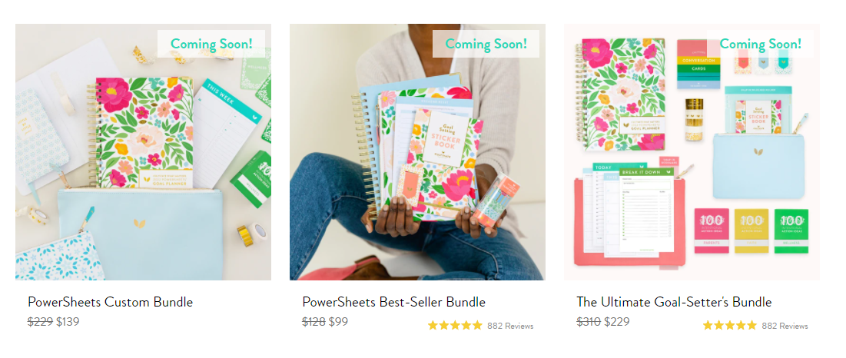Image resolution: width=846 pixels, height=358 pixels.
Task: Click Coming Soon badge on Custom Bundle
Action: 211,44
